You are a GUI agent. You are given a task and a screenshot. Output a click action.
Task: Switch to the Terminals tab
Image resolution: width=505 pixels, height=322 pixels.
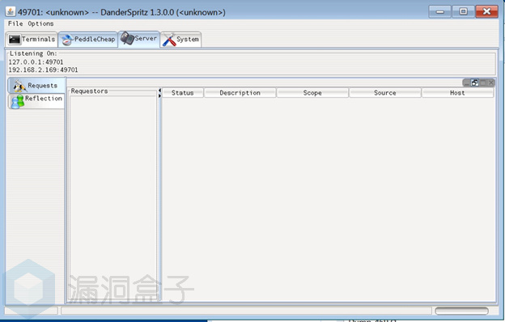32,40
